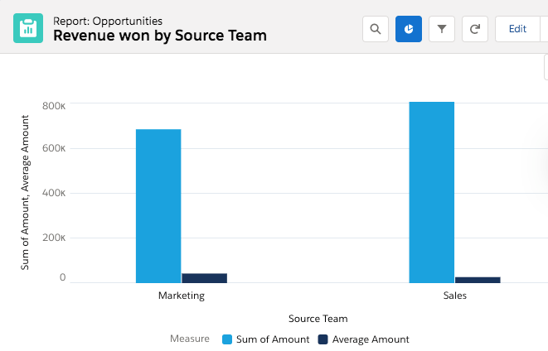Viewport: 548px width, 351px height.
Task: Click the Sum of Amount legend swatch
Action: tap(227, 339)
